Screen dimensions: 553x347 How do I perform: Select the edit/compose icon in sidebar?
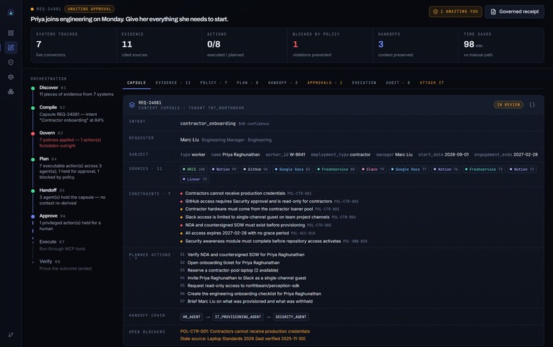pyautogui.click(x=11, y=47)
